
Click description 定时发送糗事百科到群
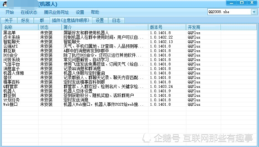(84, 82)
